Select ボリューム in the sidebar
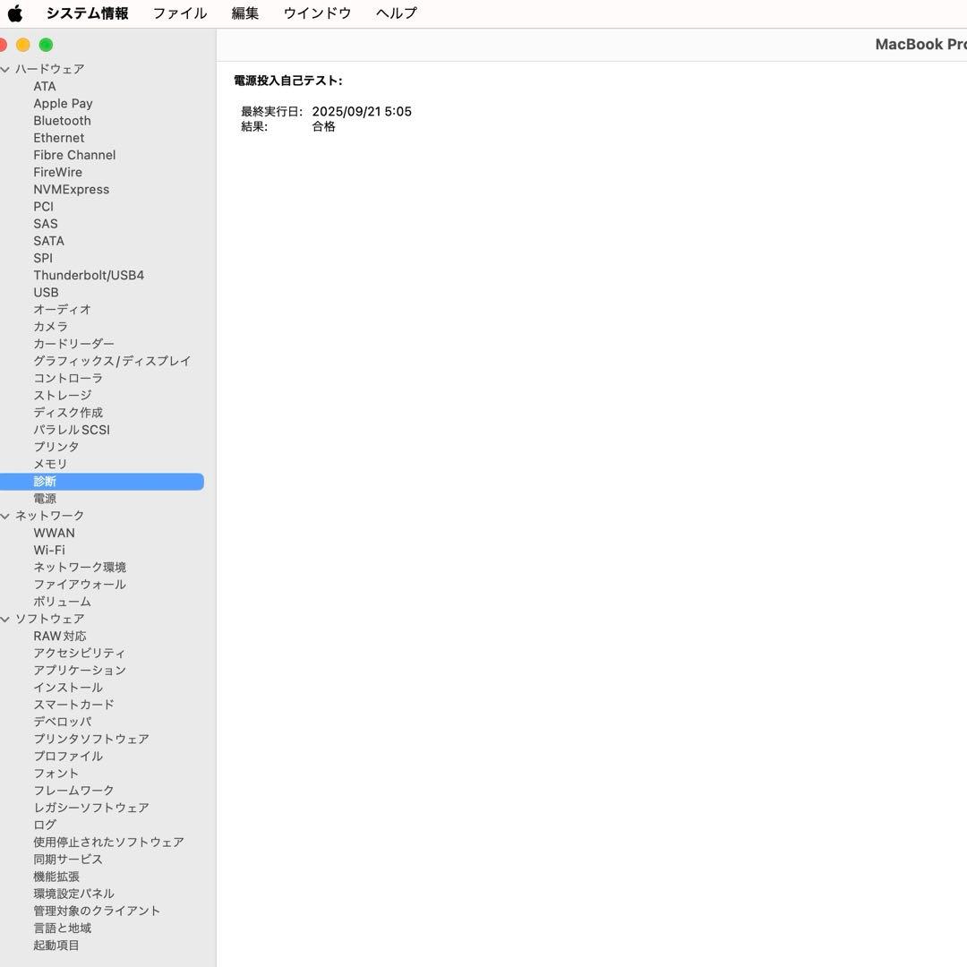This screenshot has width=967, height=967. tap(62, 602)
